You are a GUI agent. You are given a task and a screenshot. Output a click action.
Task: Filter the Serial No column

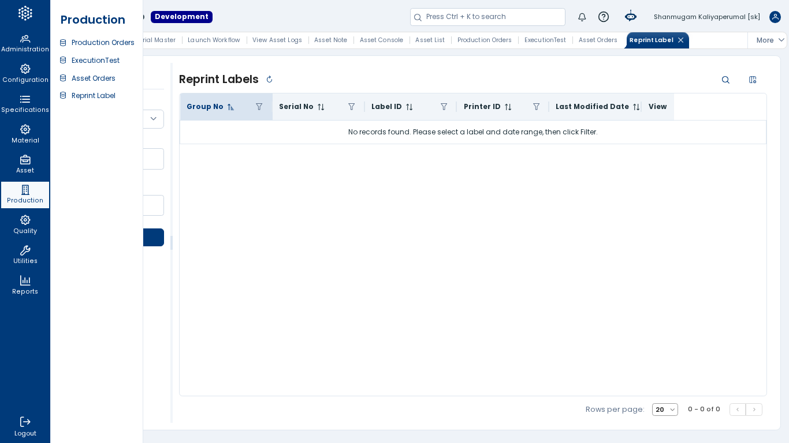pos(352,107)
